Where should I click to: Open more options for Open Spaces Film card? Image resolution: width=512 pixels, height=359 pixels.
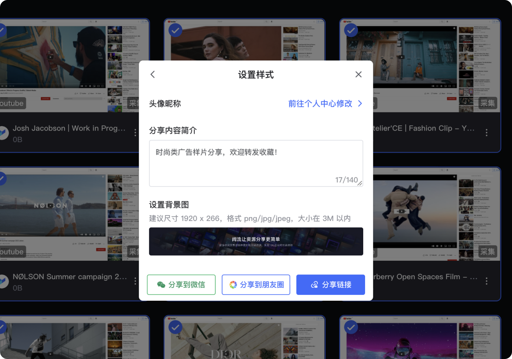(x=486, y=281)
